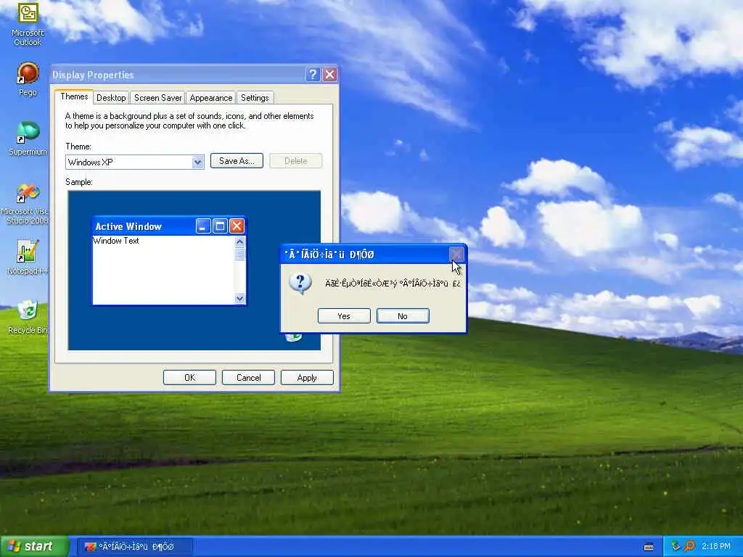Click the garbled-title taskbar program button
Image resolution: width=743 pixels, height=557 pixels.
tap(134, 547)
